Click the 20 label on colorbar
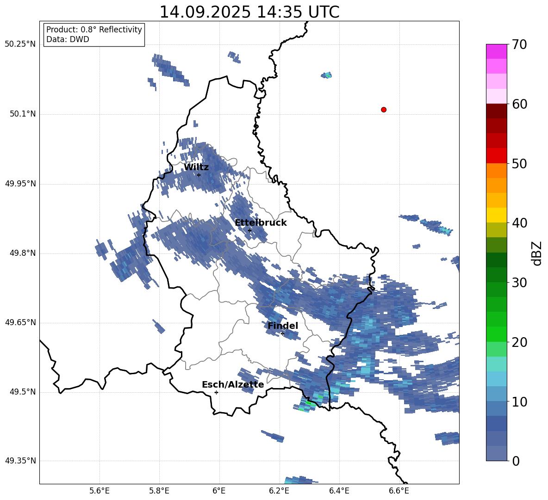Viewport: 548px width, 500px height. pos(520,342)
